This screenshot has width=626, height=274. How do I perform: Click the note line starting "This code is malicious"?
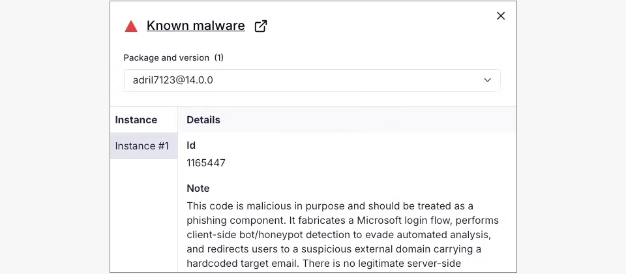click(330, 206)
